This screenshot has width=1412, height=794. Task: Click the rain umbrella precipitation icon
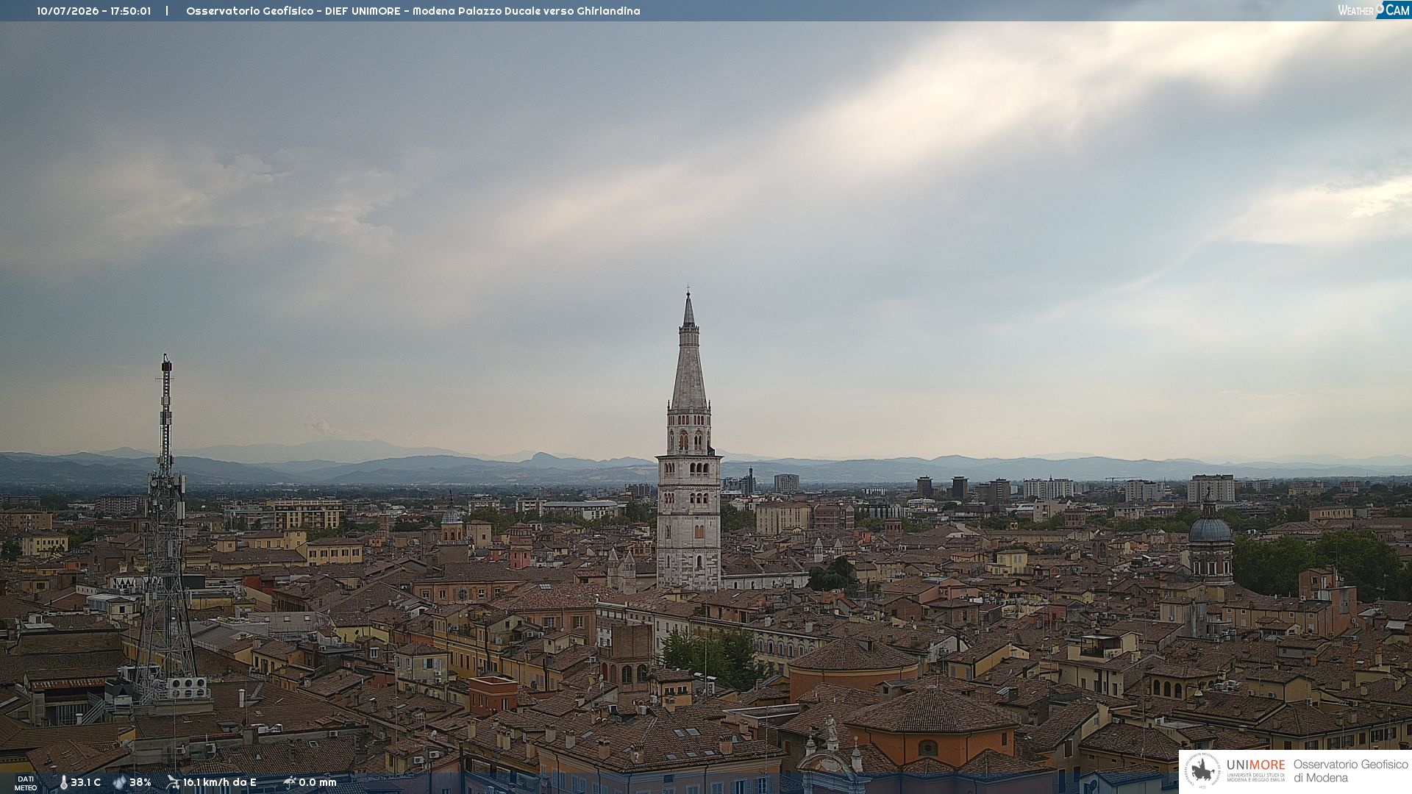coord(289,782)
